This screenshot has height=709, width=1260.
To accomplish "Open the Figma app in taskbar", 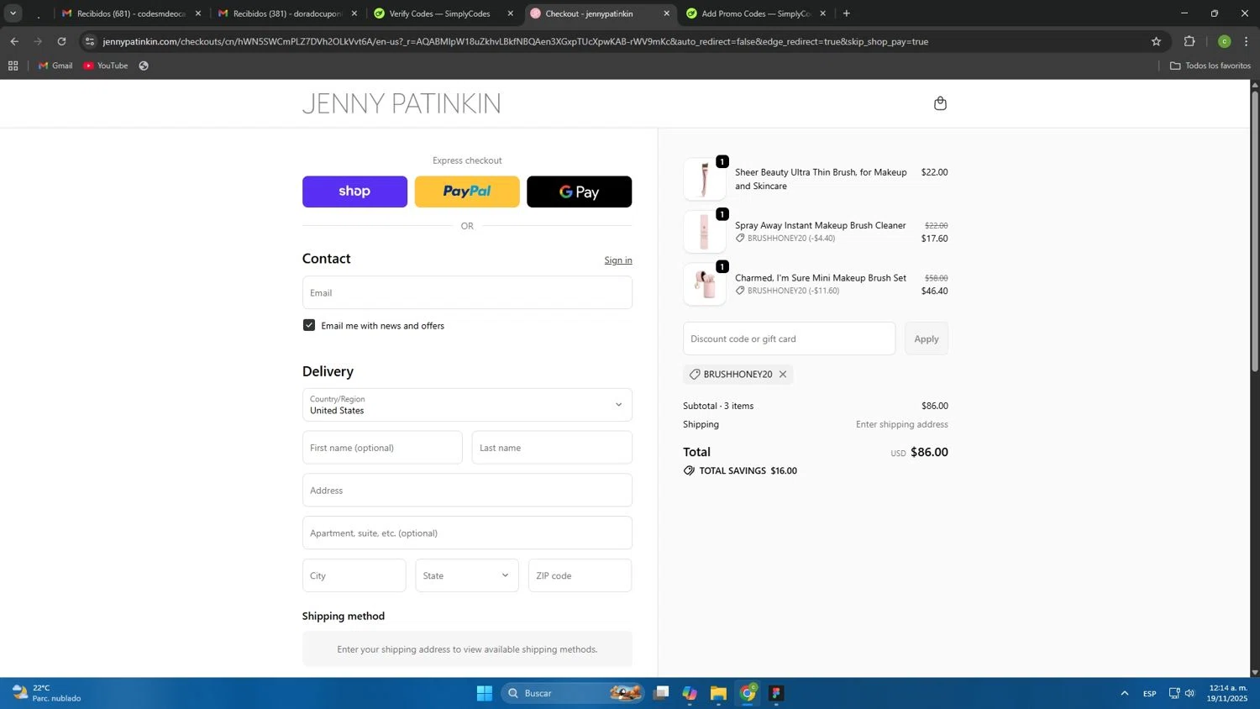I will [776, 693].
